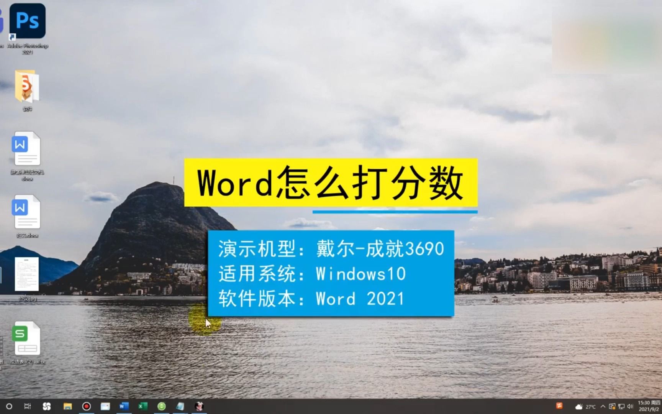
Task: Expand the hidden icons chevron in the tray
Action: click(603, 406)
